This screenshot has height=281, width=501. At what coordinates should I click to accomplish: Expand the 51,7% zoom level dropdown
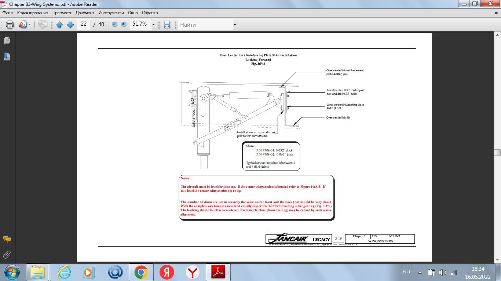pos(153,25)
